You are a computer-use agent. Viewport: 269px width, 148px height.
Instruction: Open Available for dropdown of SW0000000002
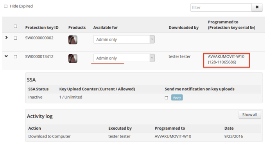124,39
